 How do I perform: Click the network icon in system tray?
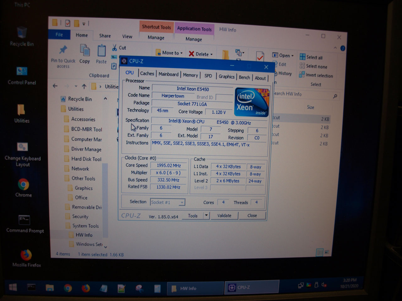pyautogui.click(x=301, y=285)
